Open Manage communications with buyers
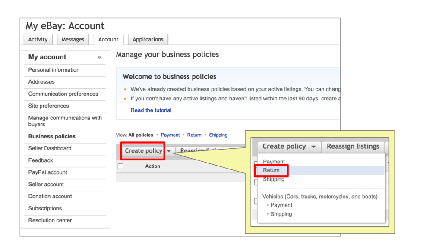Image resolution: width=442 pixels, height=241 pixels. coord(65,121)
